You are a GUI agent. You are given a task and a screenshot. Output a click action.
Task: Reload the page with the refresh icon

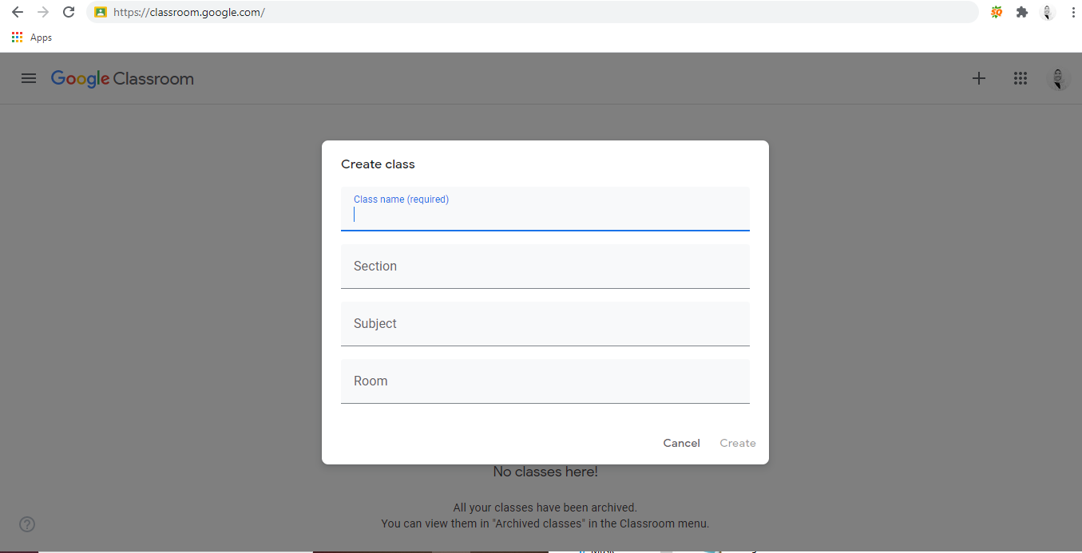pyautogui.click(x=69, y=12)
